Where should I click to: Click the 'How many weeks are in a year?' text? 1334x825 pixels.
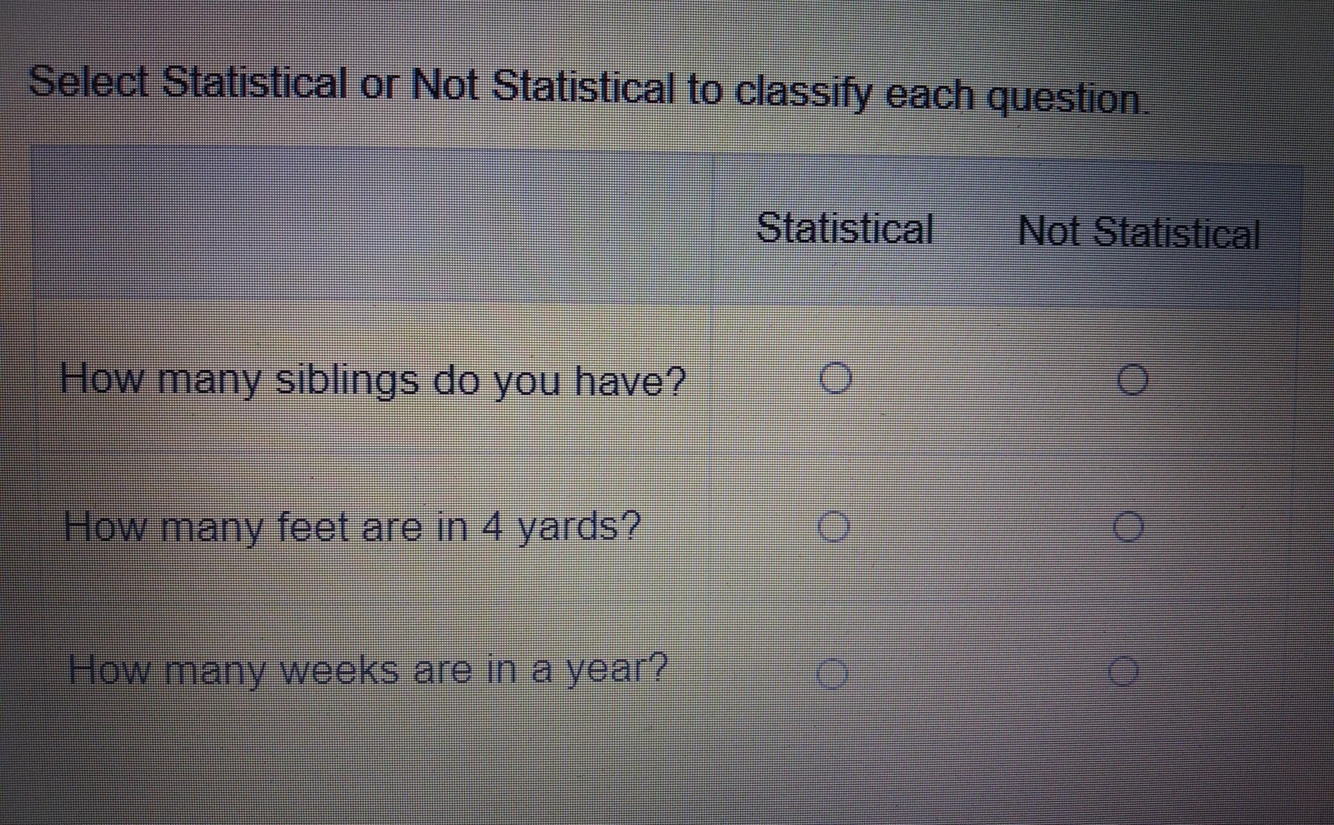pos(368,669)
